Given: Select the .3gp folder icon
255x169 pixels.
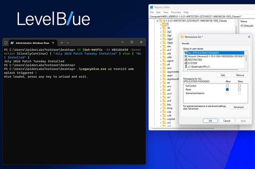Looking at the screenshot, I should pyautogui.click(x=164, y=35).
